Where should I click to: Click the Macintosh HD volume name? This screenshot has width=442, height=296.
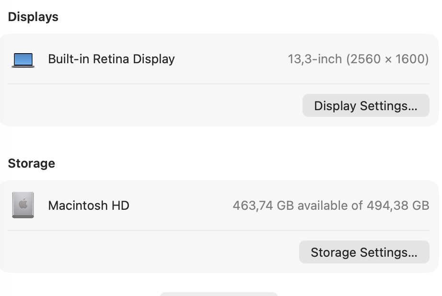pos(88,205)
